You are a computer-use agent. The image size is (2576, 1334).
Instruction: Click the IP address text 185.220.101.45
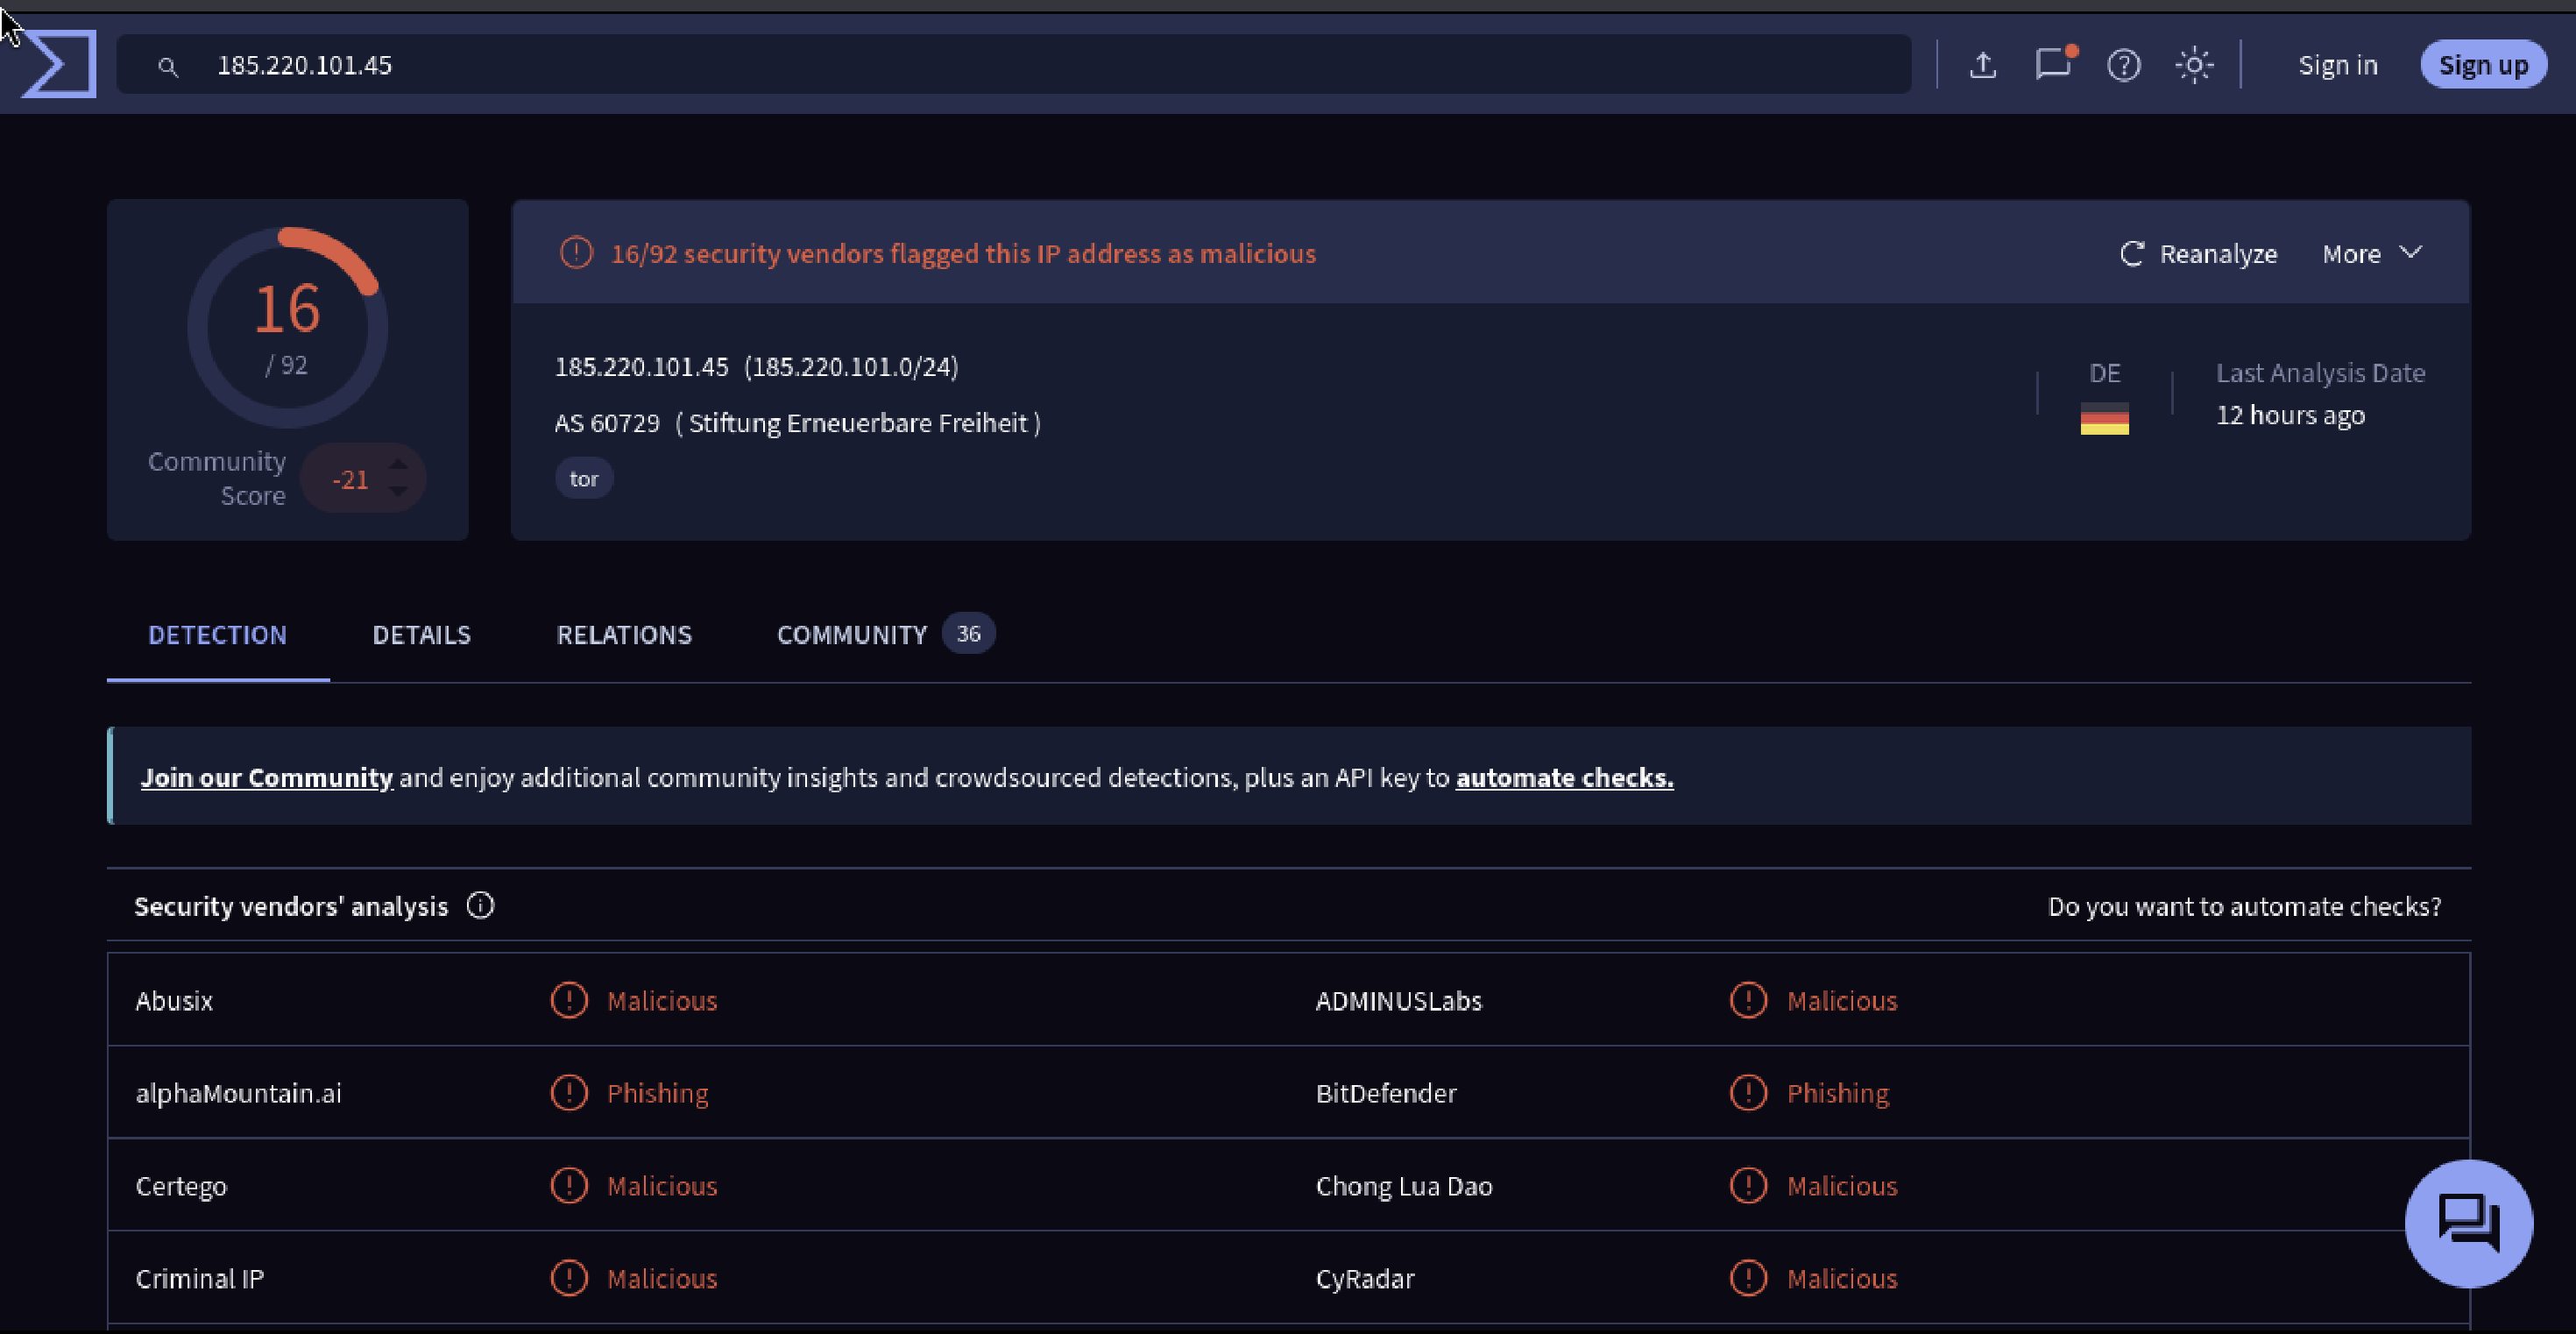[x=641, y=367]
